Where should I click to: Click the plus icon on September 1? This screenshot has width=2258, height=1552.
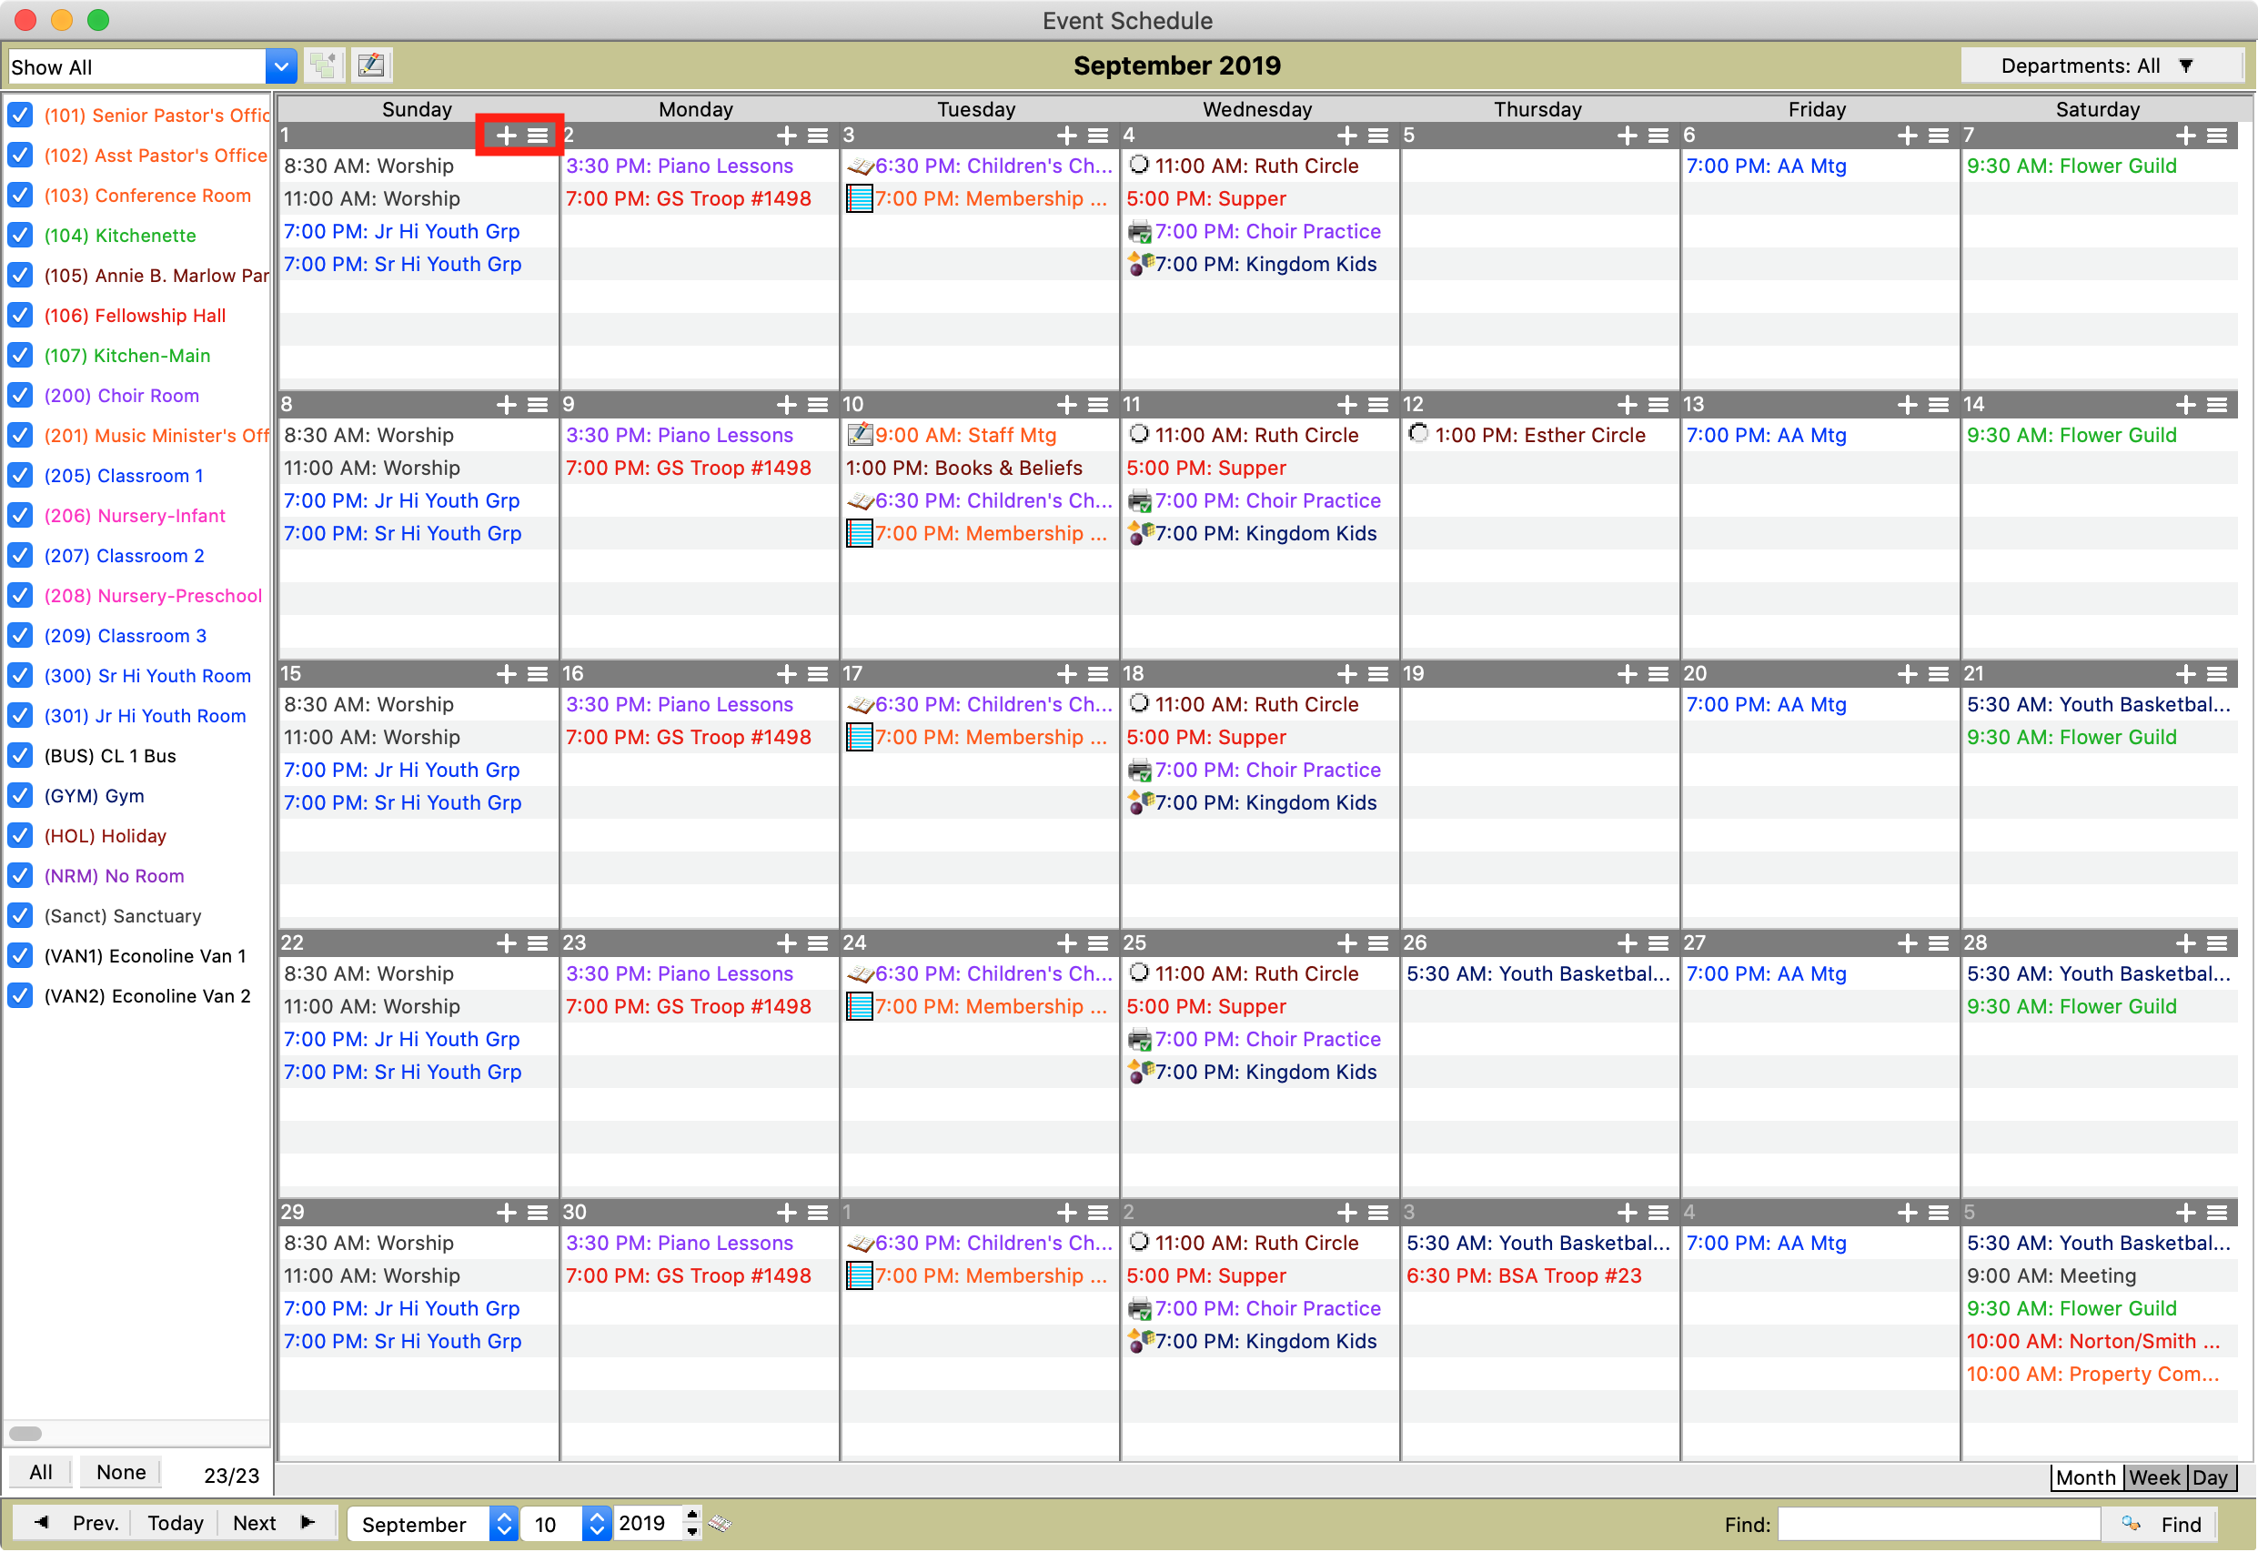506,136
